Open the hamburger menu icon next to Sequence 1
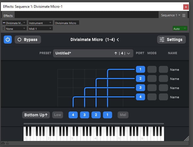Viewport: 193px width, 147px height. [184, 15]
